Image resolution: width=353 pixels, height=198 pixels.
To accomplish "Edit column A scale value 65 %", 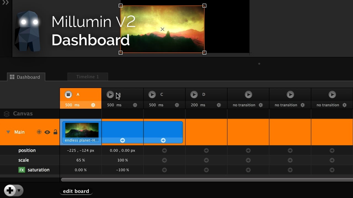I will coord(81,160).
